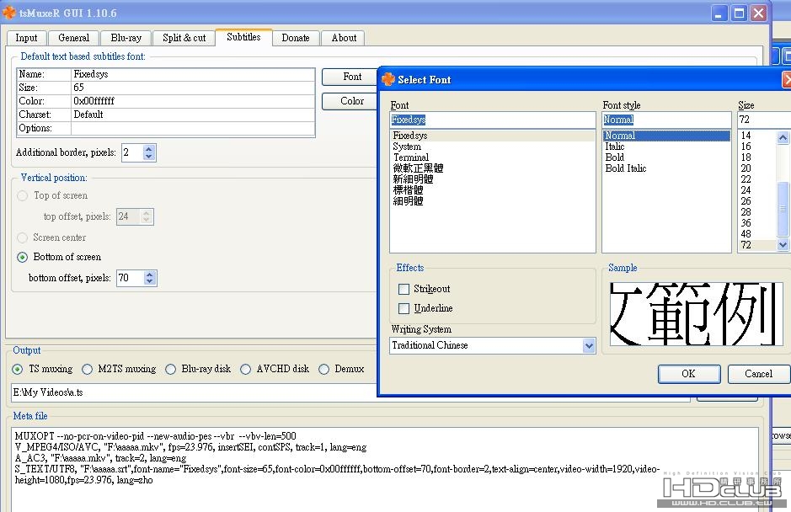Open Writing System dropdown
This screenshot has height=512, width=791.
coord(588,345)
